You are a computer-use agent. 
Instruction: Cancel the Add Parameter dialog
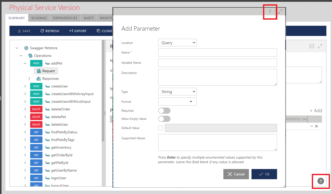pyautogui.click(x=236, y=174)
